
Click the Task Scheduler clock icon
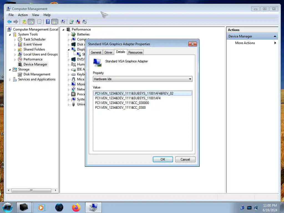pos(20,39)
